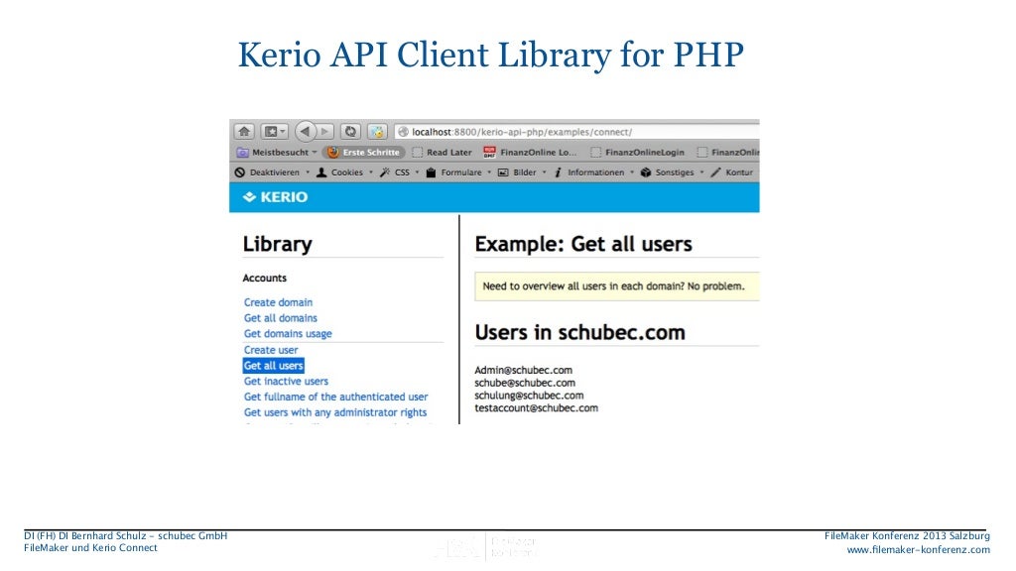Open the Kontur developer menu

(731, 172)
